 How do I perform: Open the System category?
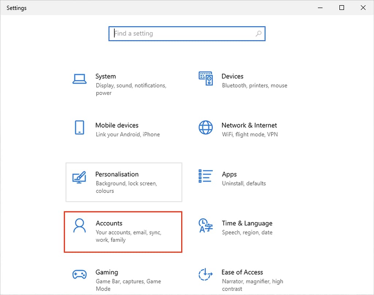[106, 76]
